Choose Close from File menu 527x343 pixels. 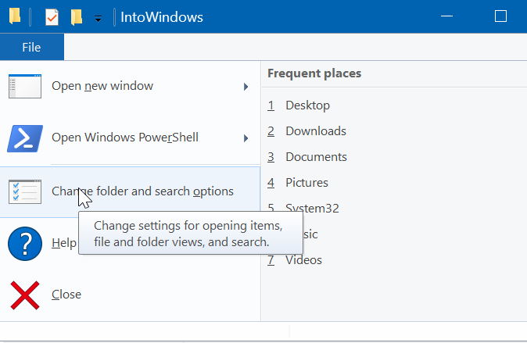coord(130,295)
